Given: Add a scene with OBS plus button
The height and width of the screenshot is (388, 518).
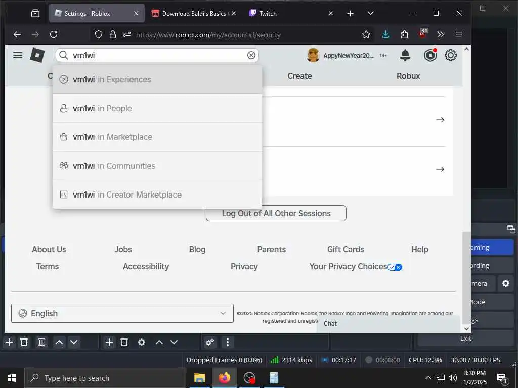Looking at the screenshot, I should 9,342.
